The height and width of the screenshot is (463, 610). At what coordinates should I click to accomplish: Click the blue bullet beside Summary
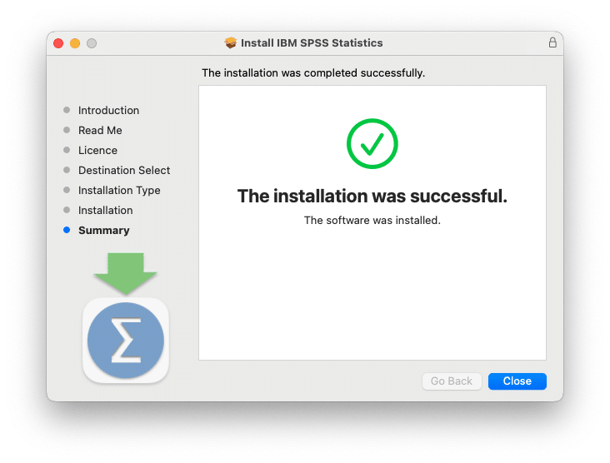(x=67, y=230)
